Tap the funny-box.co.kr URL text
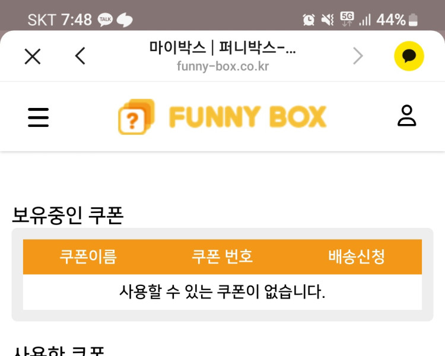The width and height of the screenshot is (445, 356). pos(223,66)
